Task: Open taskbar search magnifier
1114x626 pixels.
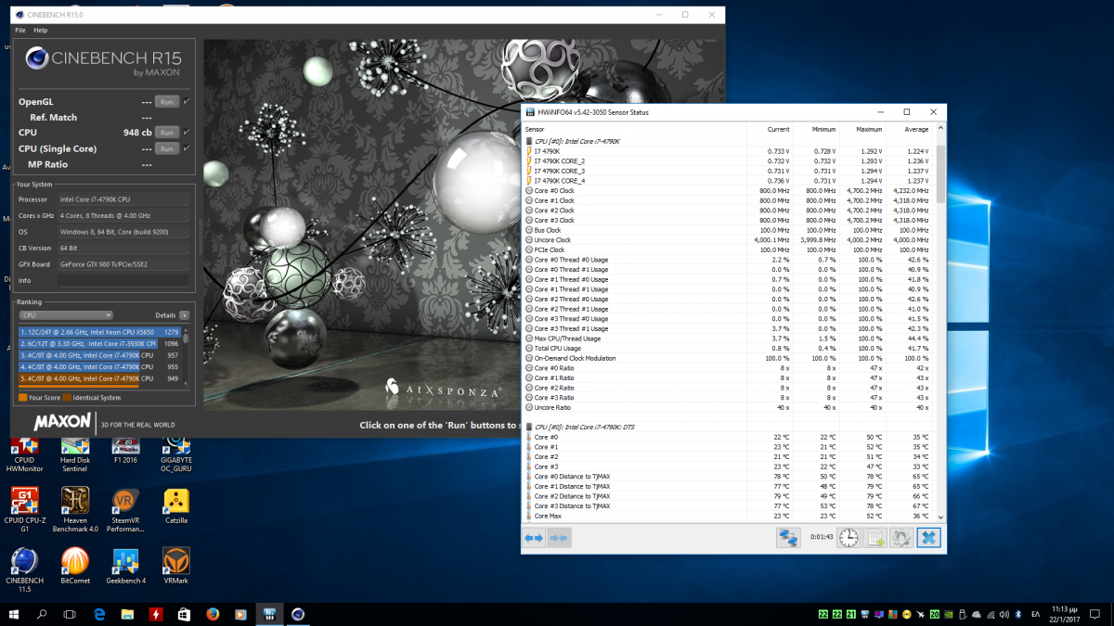Action: (42, 614)
